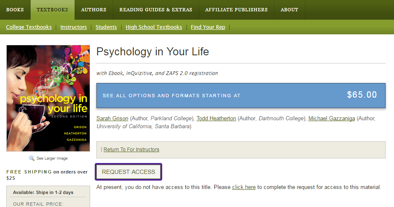394x207 pixels.
Task: Open Todd Heatherton's author link
Action: point(216,118)
